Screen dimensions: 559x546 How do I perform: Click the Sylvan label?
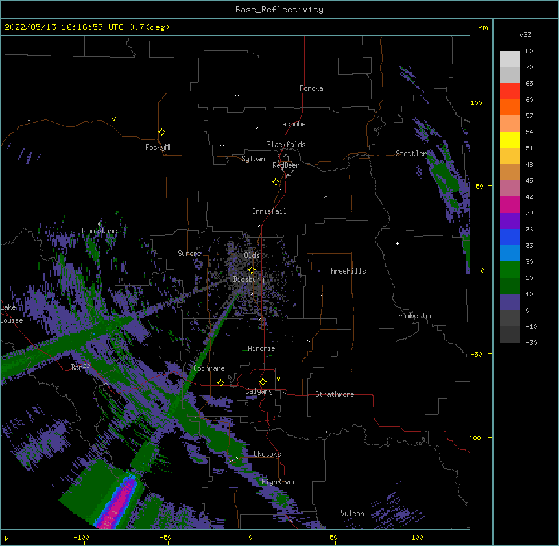253,159
